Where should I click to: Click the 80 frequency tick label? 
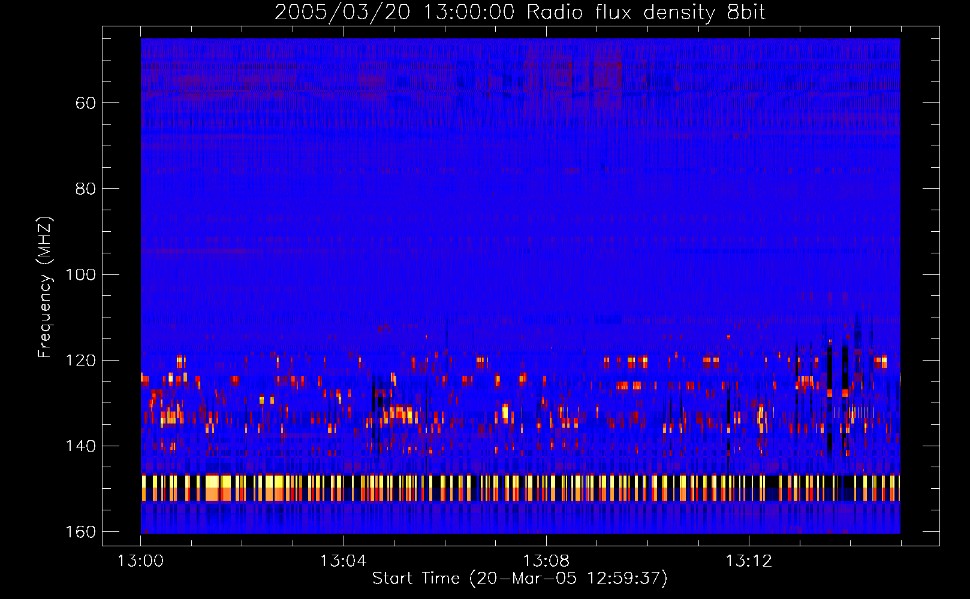pos(86,189)
